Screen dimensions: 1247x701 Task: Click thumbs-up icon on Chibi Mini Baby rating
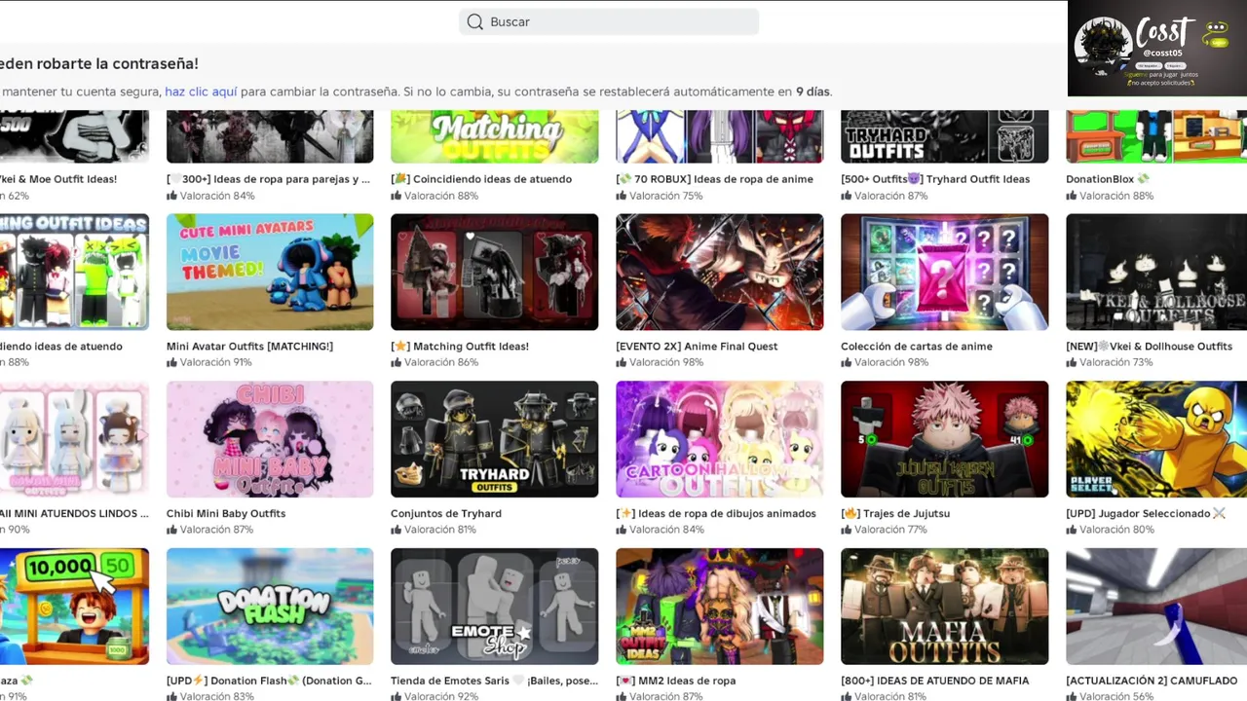click(171, 530)
